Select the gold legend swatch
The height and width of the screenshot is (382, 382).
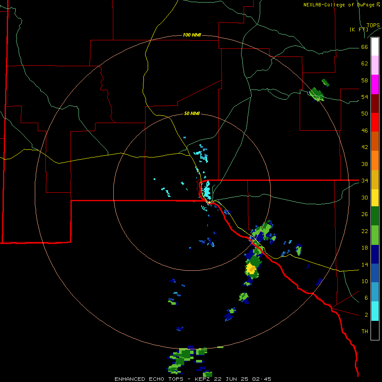[375, 180]
